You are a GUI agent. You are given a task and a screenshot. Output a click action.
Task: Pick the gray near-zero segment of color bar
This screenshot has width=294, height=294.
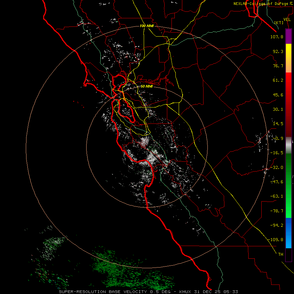click(288, 145)
